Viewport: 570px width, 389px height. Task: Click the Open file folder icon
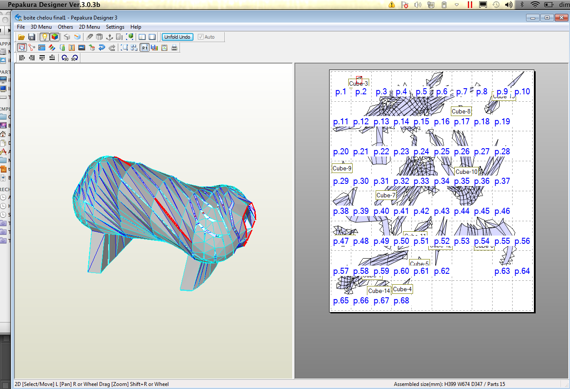(21, 37)
